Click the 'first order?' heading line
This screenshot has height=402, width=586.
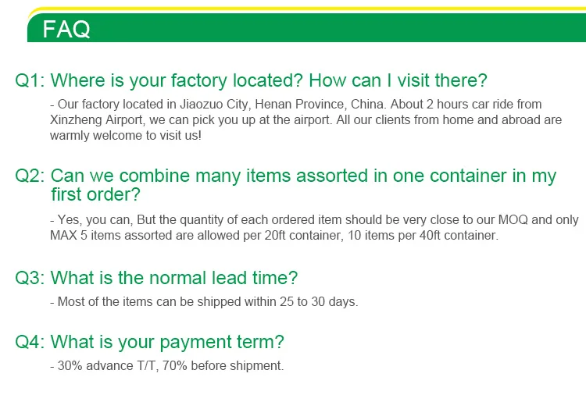[95, 194]
